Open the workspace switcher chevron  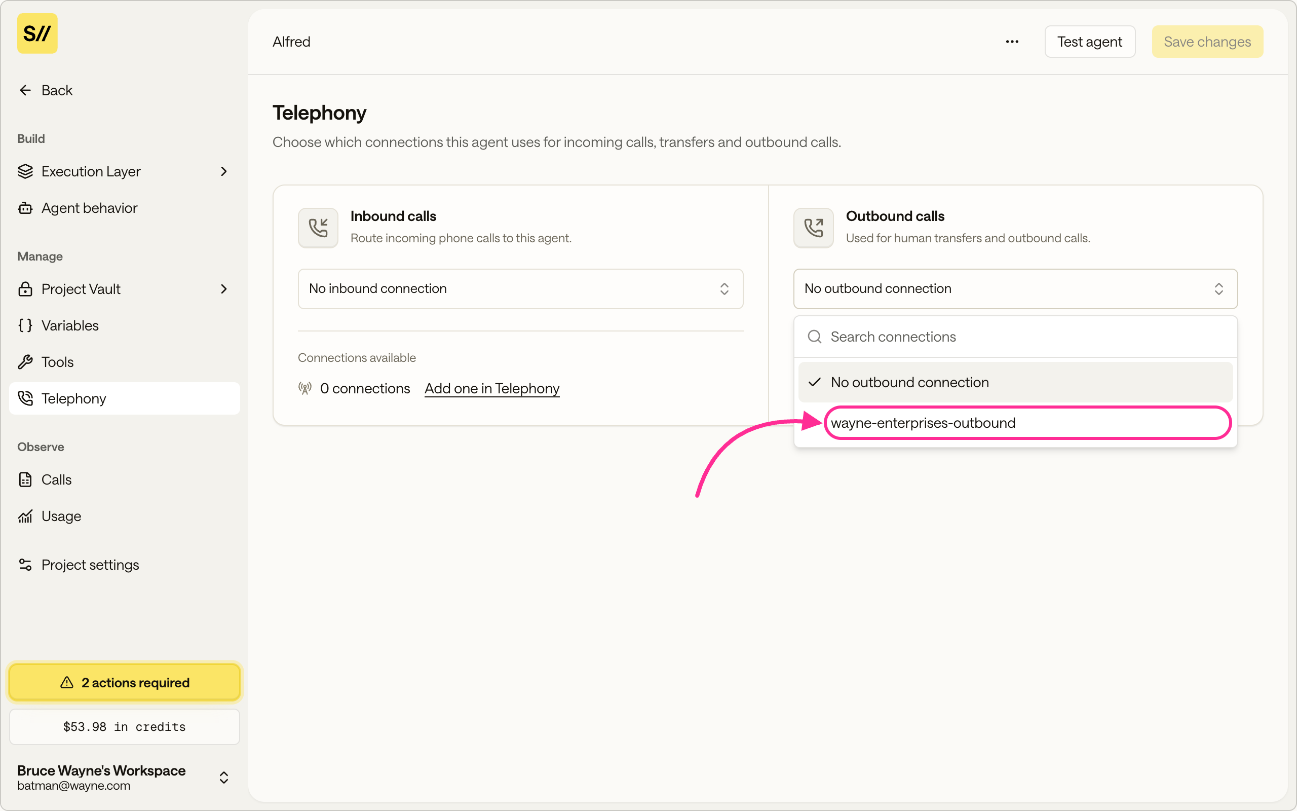coord(224,778)
